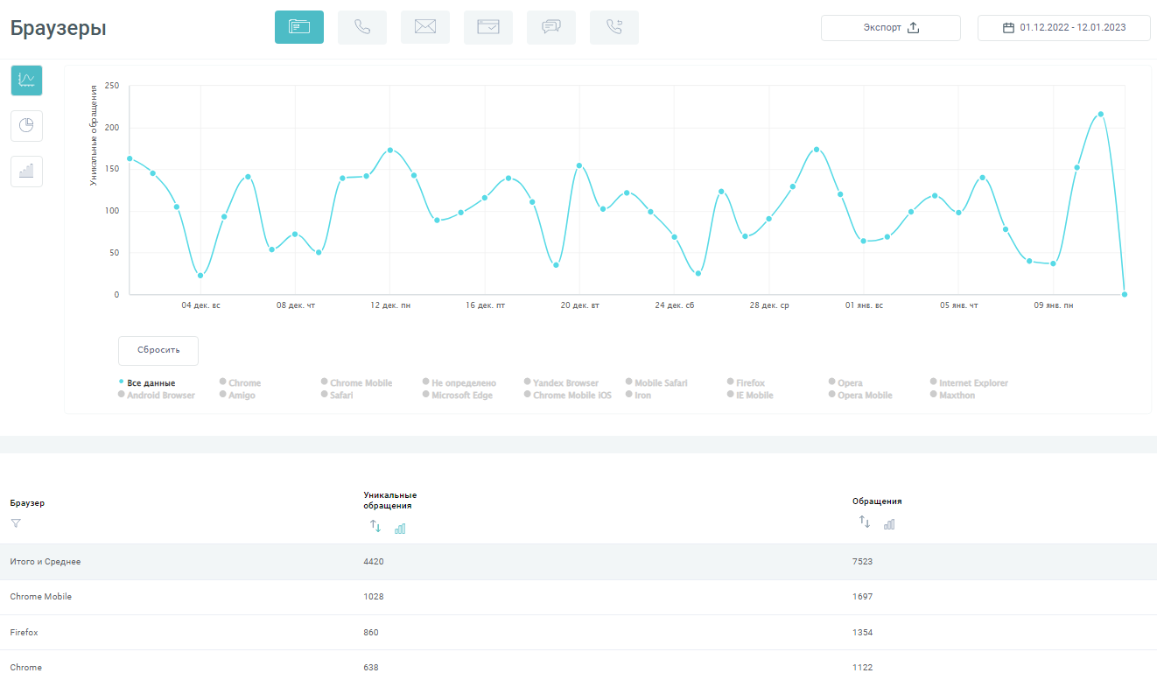Toggle Firefox series in chart legend

pyautogui.click(x=750, y=383)
